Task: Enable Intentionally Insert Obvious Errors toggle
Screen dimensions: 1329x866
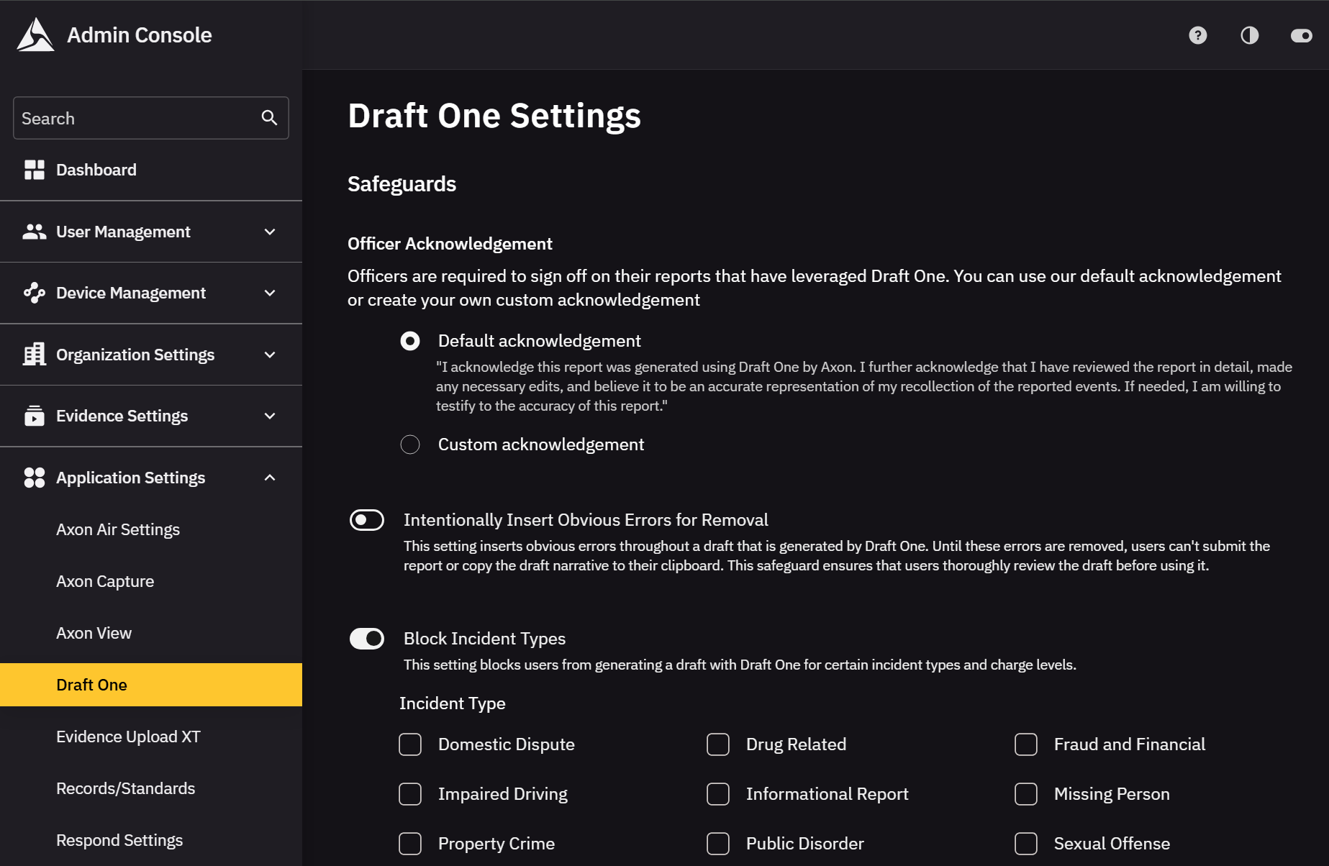Action: (x=367, y=520)
